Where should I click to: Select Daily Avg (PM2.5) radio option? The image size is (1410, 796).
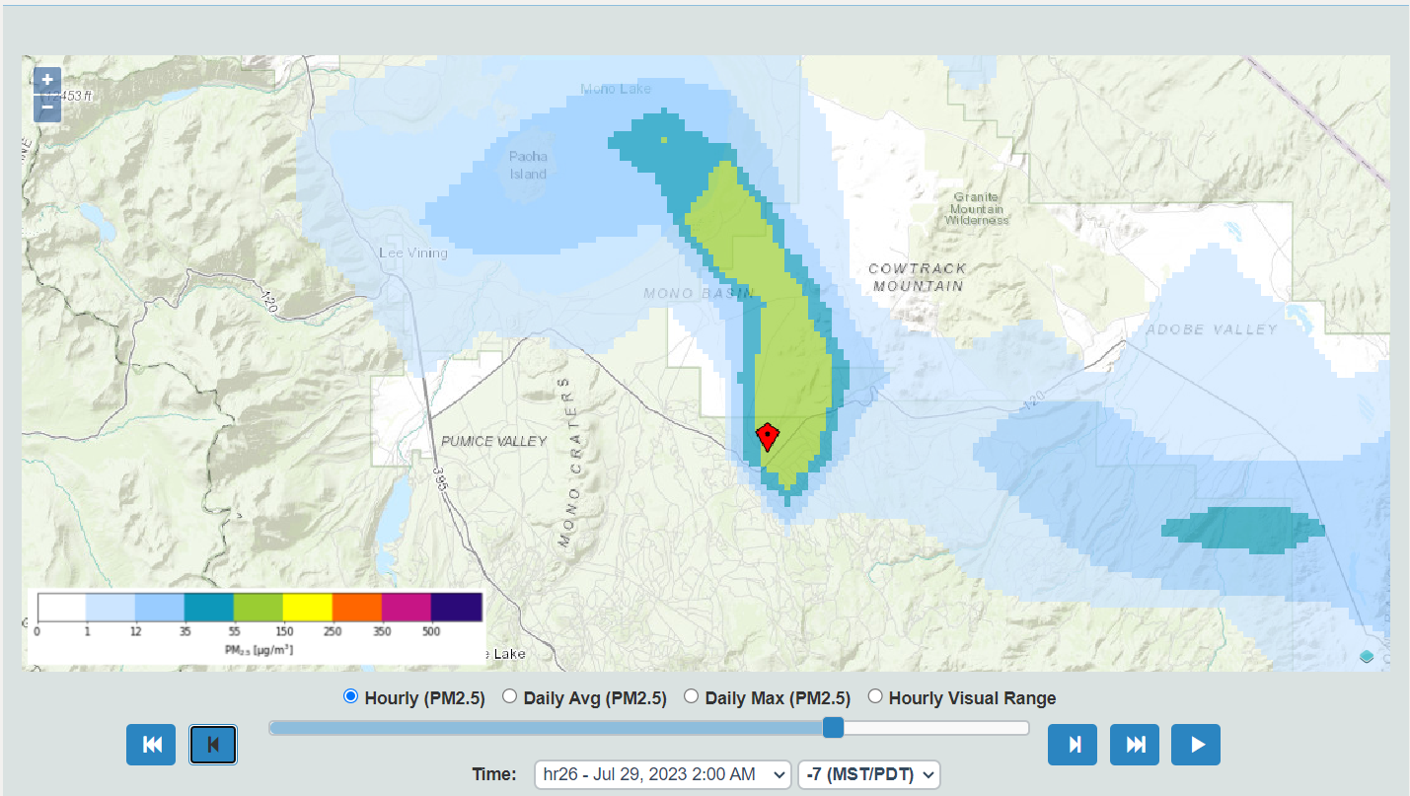tap(510, 696)
